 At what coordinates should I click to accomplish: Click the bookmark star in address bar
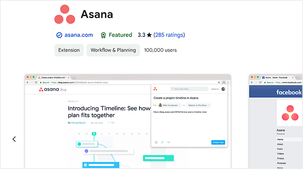coord(219,82)
